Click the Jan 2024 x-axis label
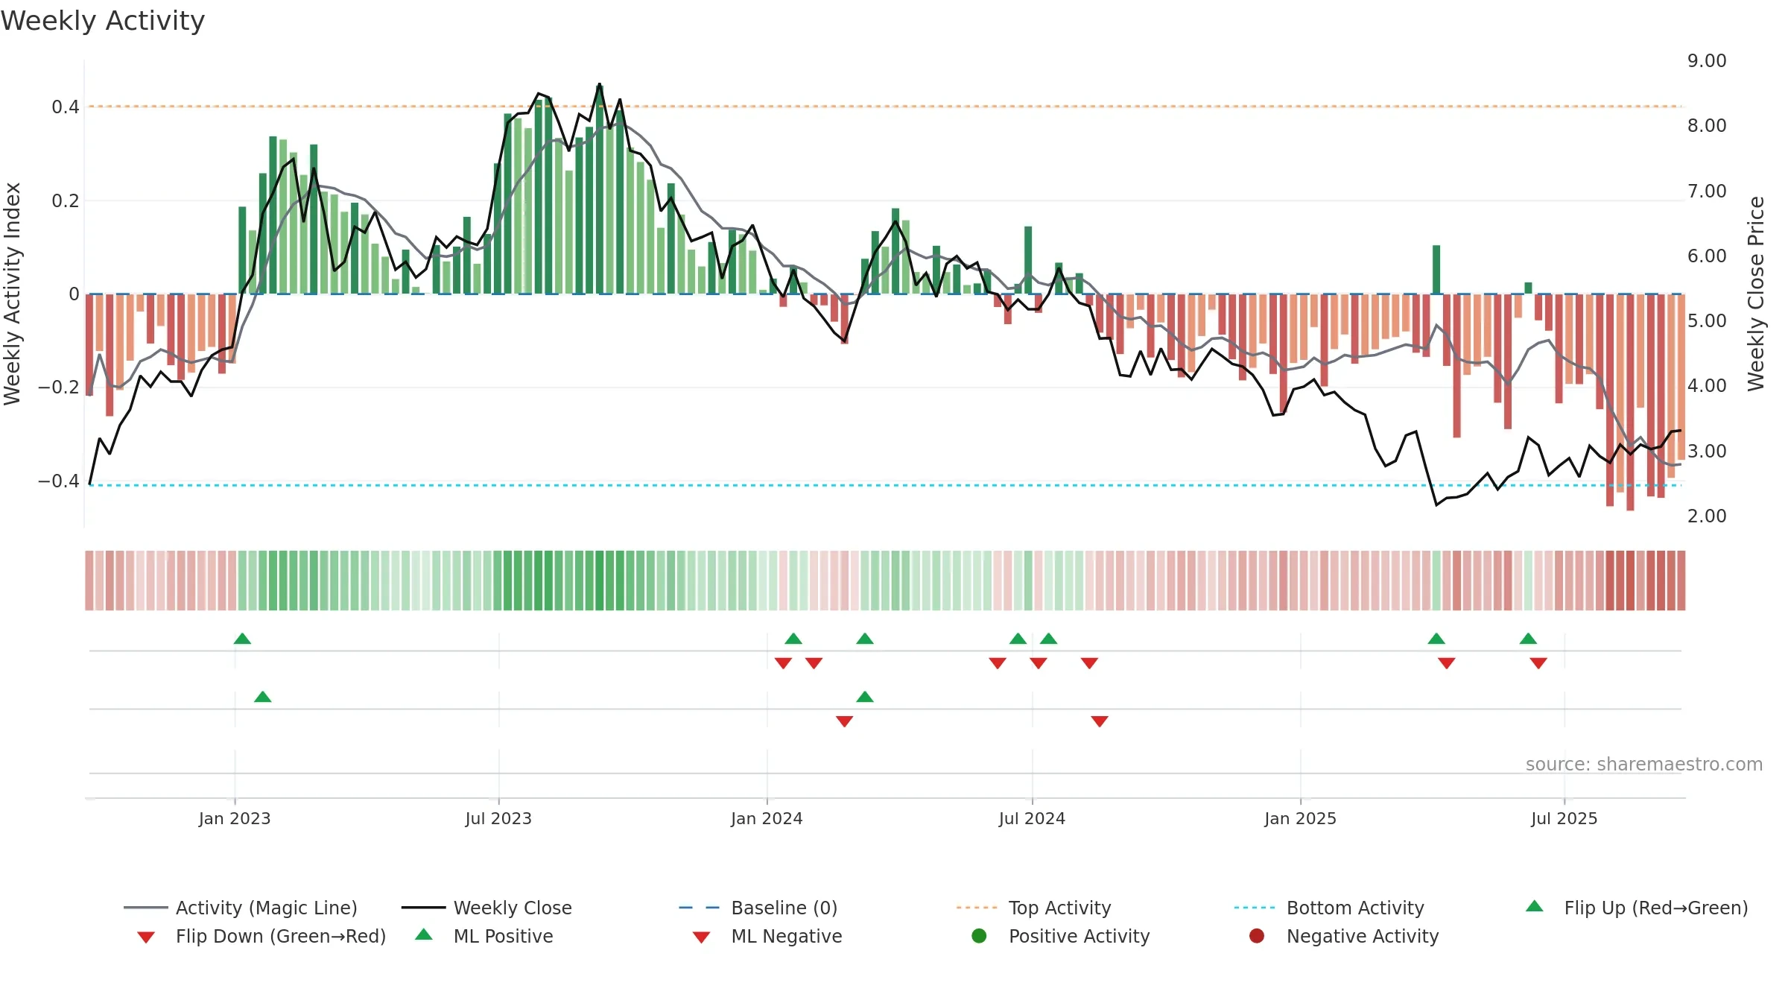Image resolution: width=1788 pixels, height=1006 pixels. (767, 818)
